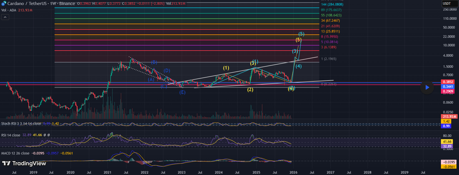This screenshot has height=175, width=459.
Task: Click the yellow 41.66 RSI value tag
Action: tap(447, 142)
